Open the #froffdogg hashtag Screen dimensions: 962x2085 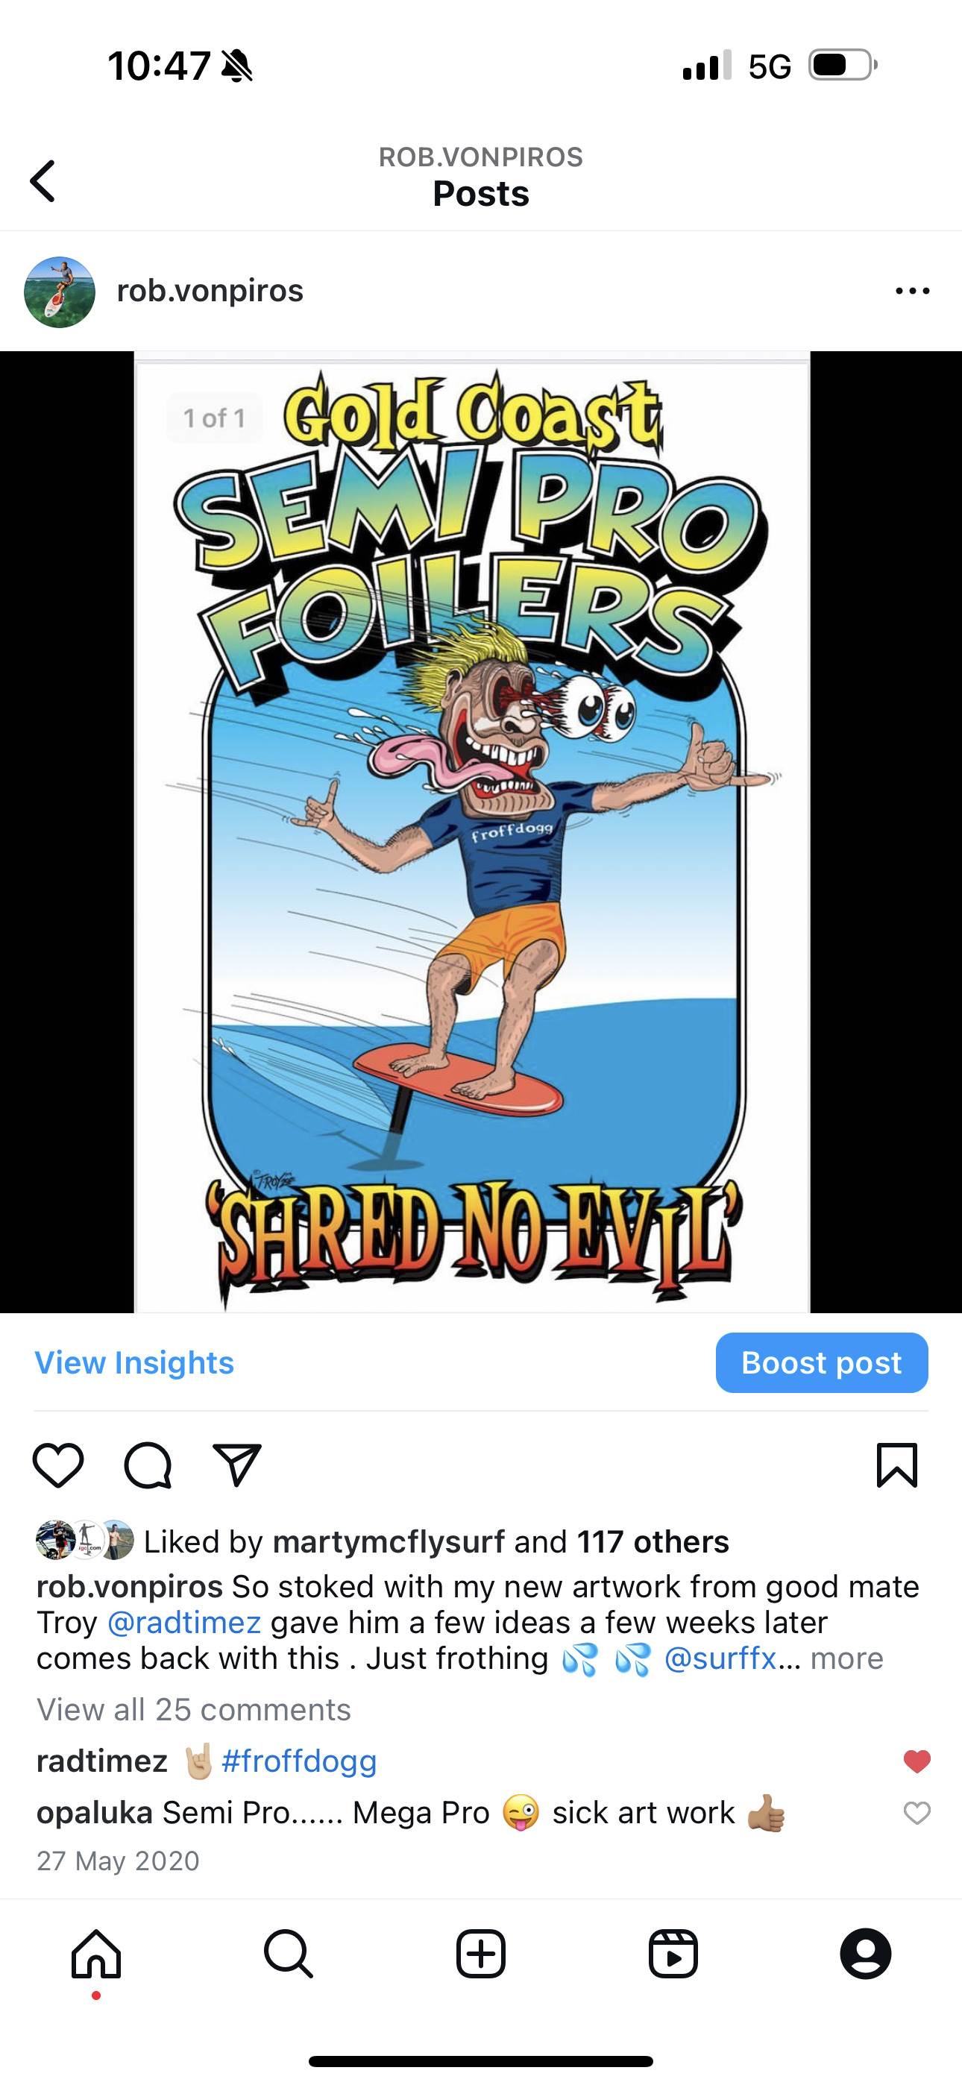click(299, 1761)
